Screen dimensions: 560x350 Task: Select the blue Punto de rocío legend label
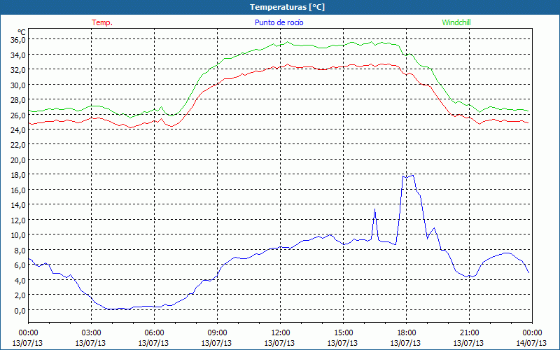(279, 22)
